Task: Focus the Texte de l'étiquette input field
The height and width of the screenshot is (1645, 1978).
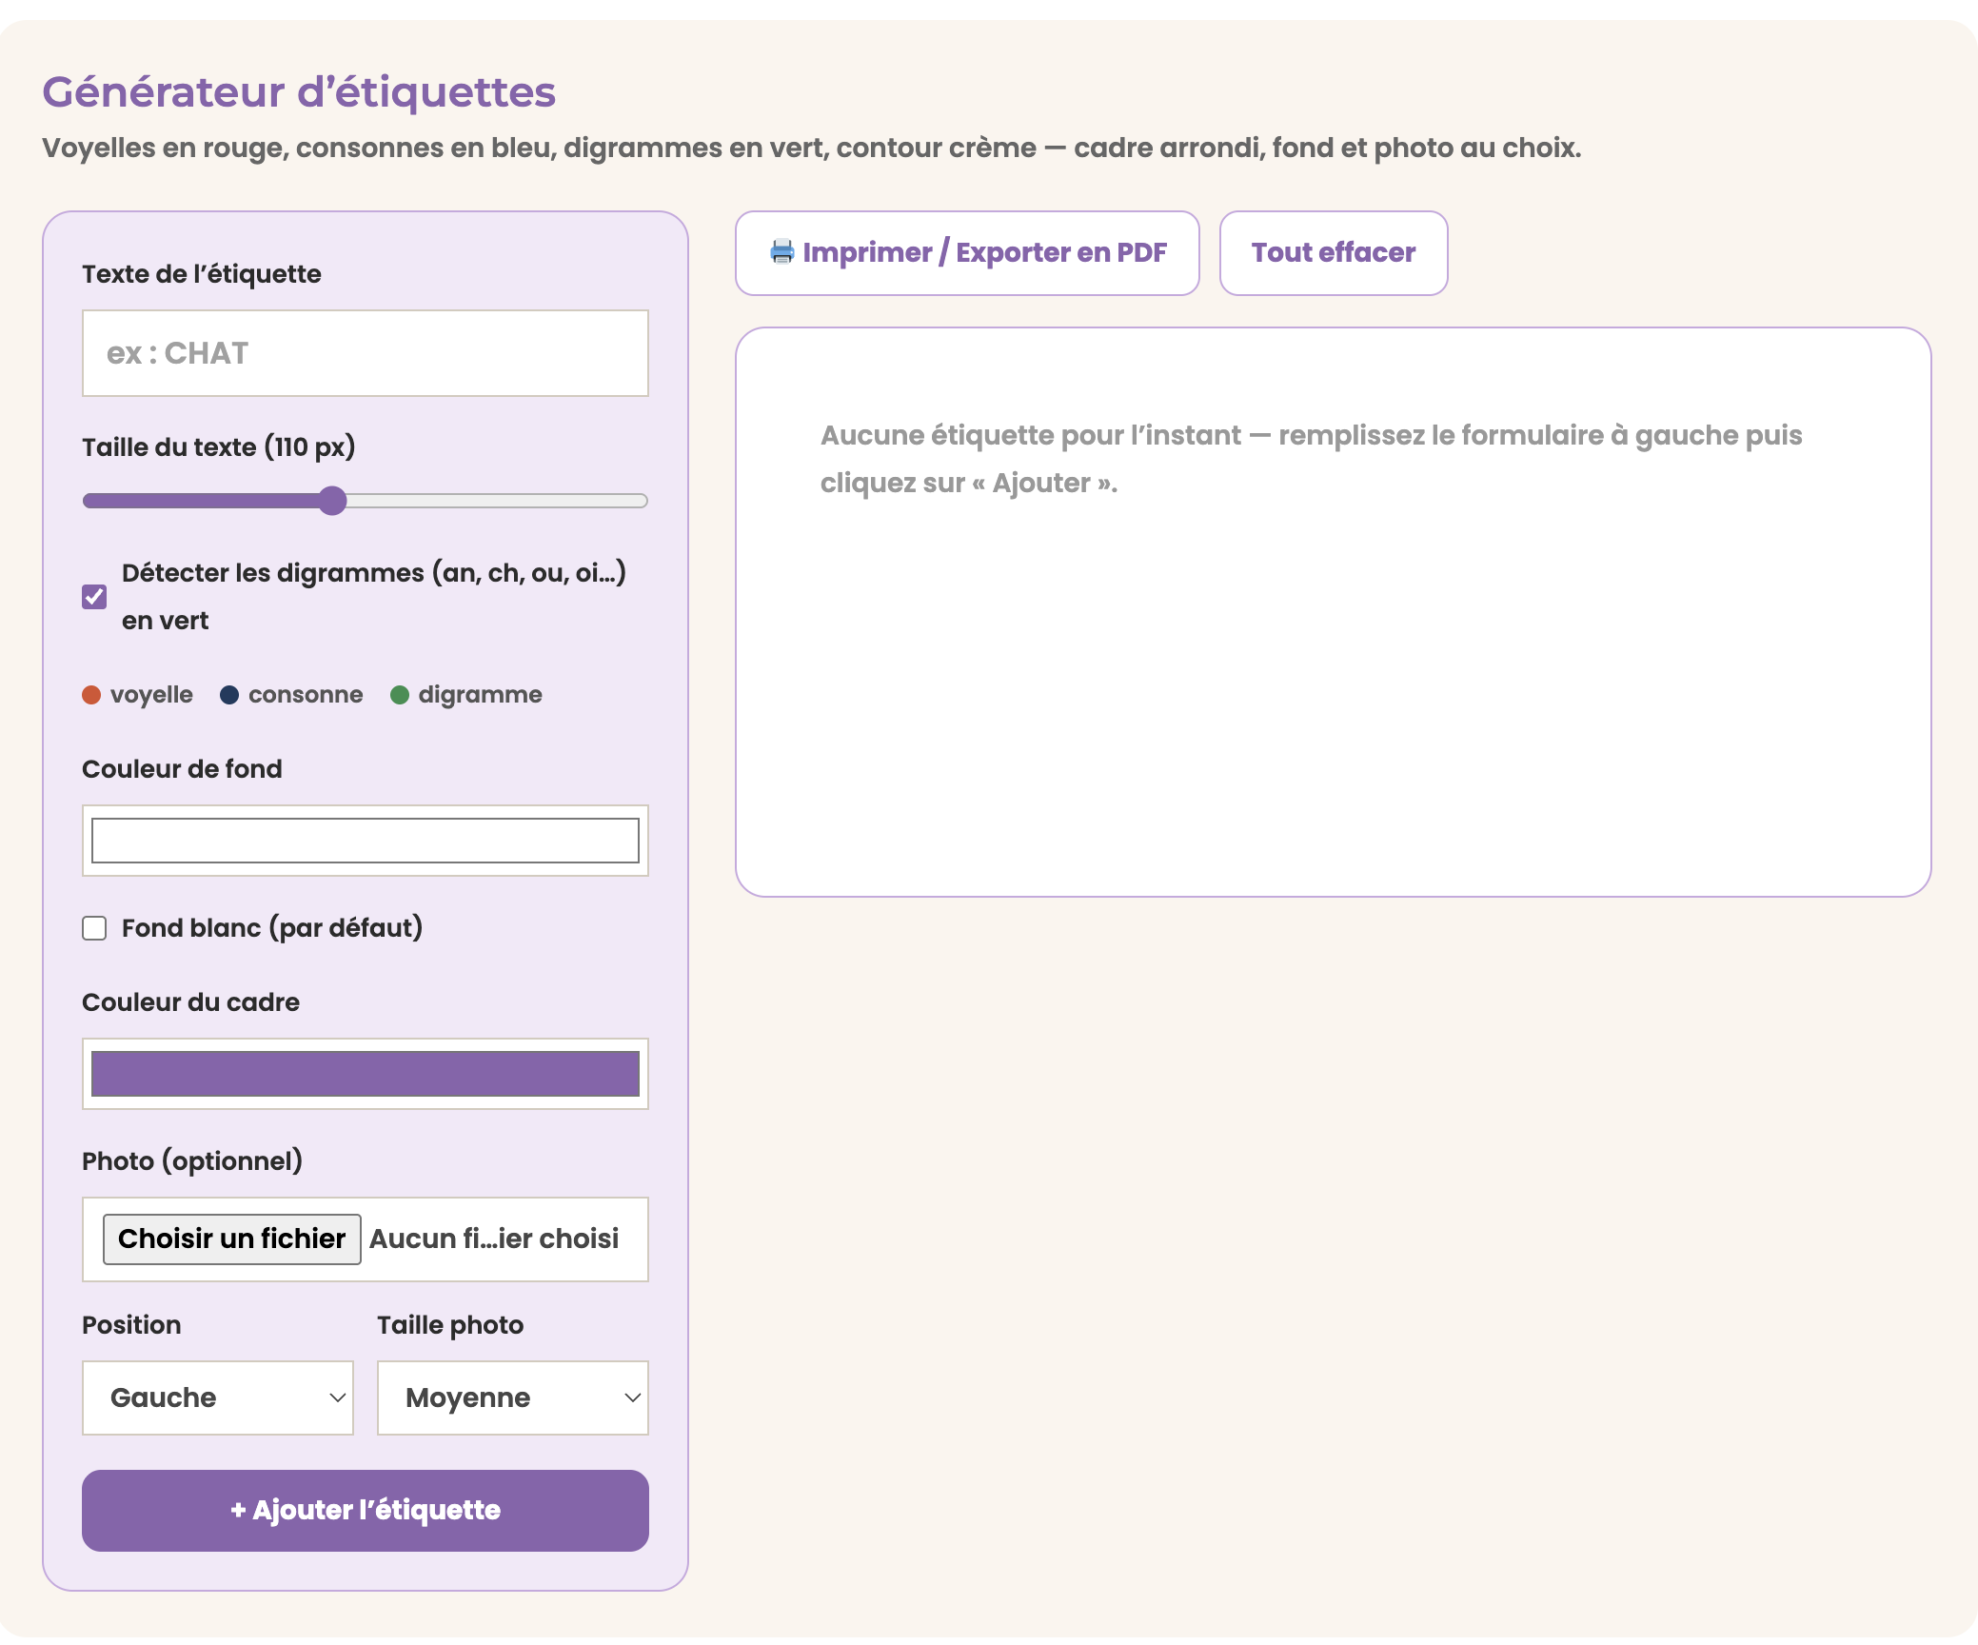Action: pyautogui.click(x=366, y=353)
